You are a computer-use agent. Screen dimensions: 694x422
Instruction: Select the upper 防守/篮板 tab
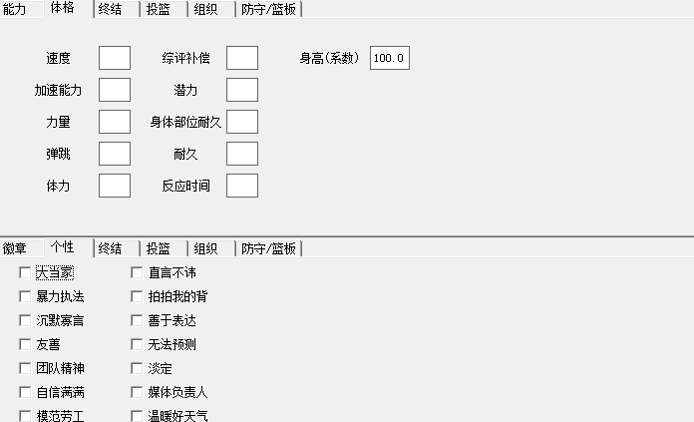(269, 9)
